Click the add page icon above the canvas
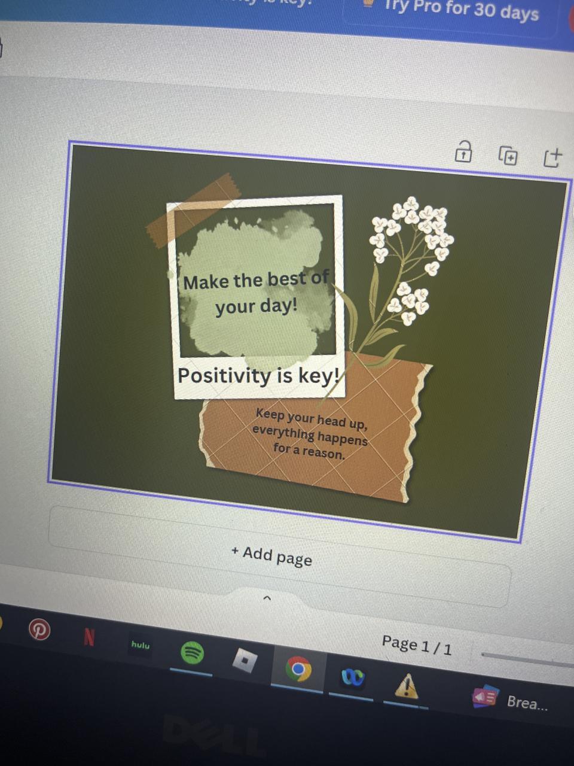 pos(553,157)
